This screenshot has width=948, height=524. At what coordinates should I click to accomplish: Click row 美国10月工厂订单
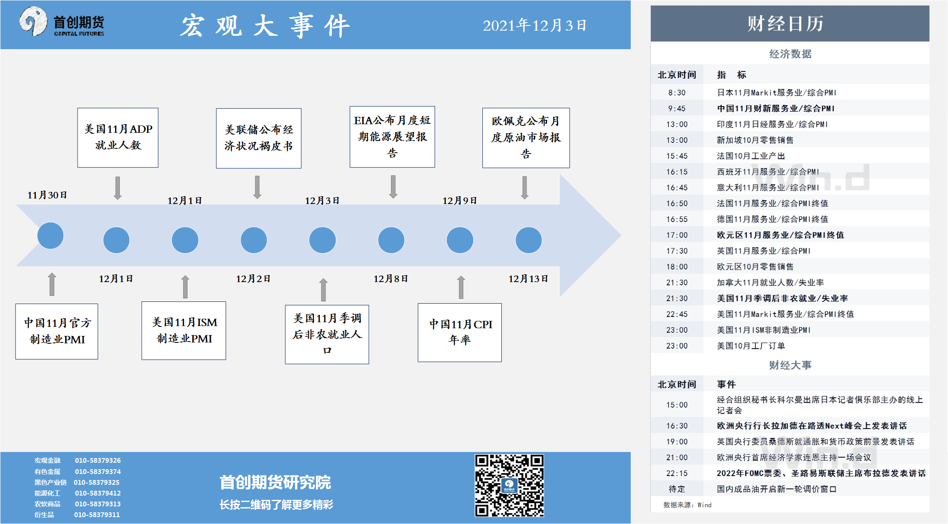(x=790, y=346)
